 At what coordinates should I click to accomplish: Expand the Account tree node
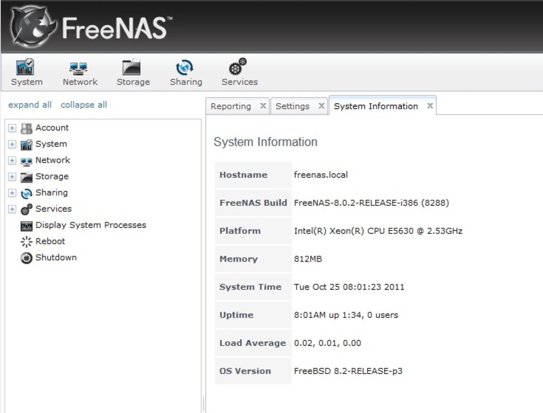coord(12,128)
